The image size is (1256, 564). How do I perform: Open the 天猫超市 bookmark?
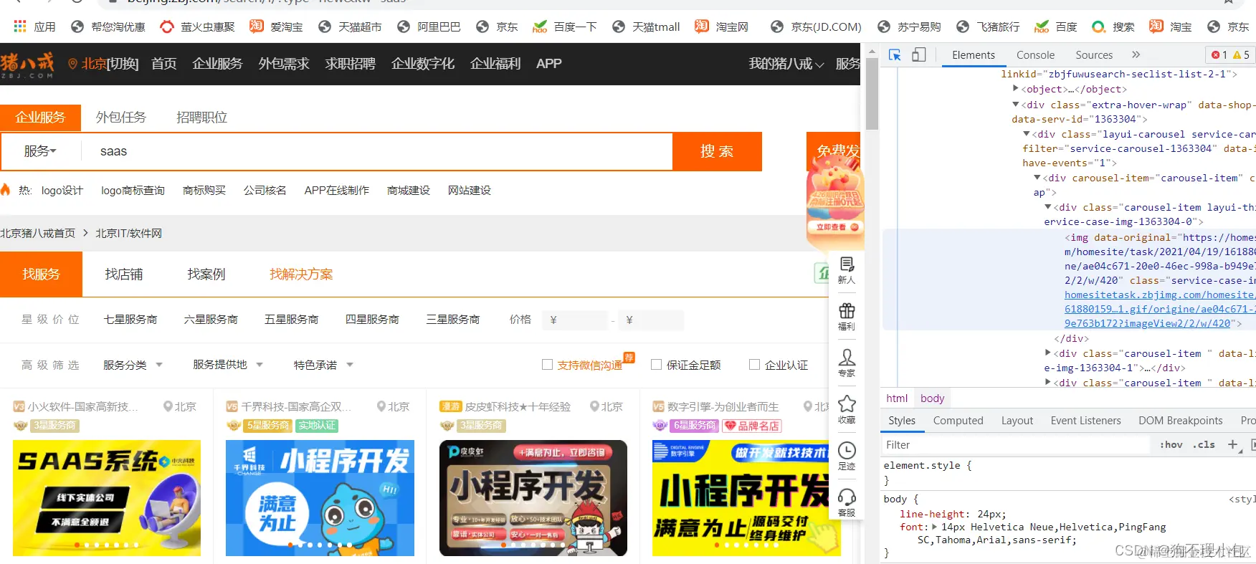[x=350, y=27]
